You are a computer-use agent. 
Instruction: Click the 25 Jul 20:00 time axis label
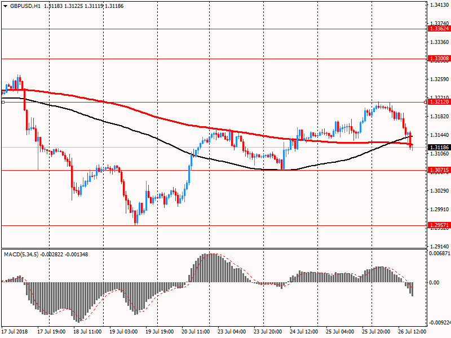(376, 331)
